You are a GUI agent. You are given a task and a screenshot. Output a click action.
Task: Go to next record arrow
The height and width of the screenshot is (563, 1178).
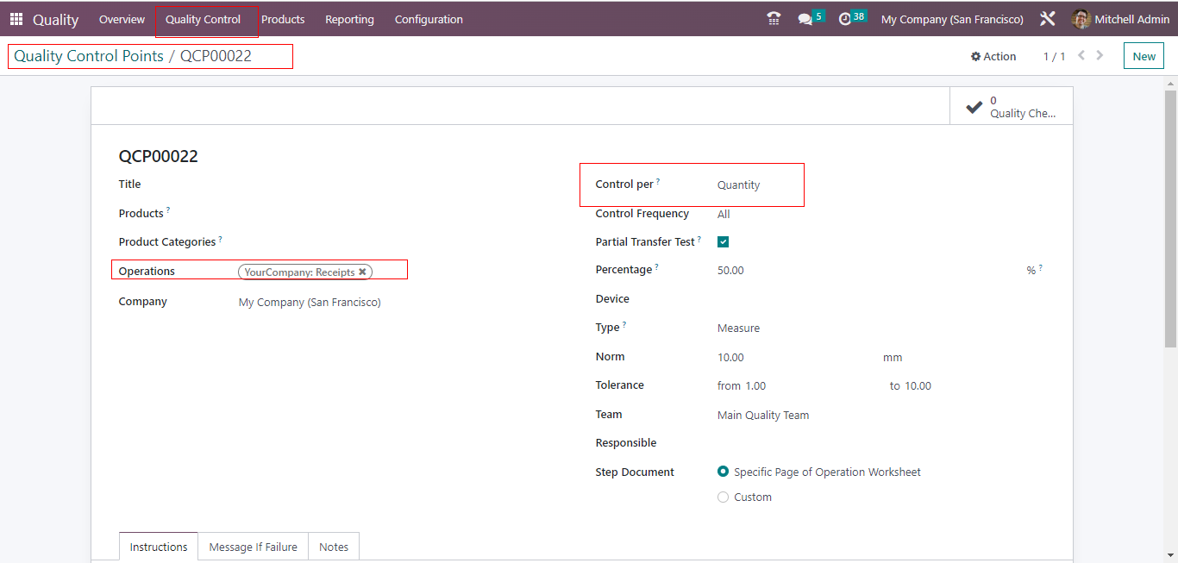pos(1100,56)
